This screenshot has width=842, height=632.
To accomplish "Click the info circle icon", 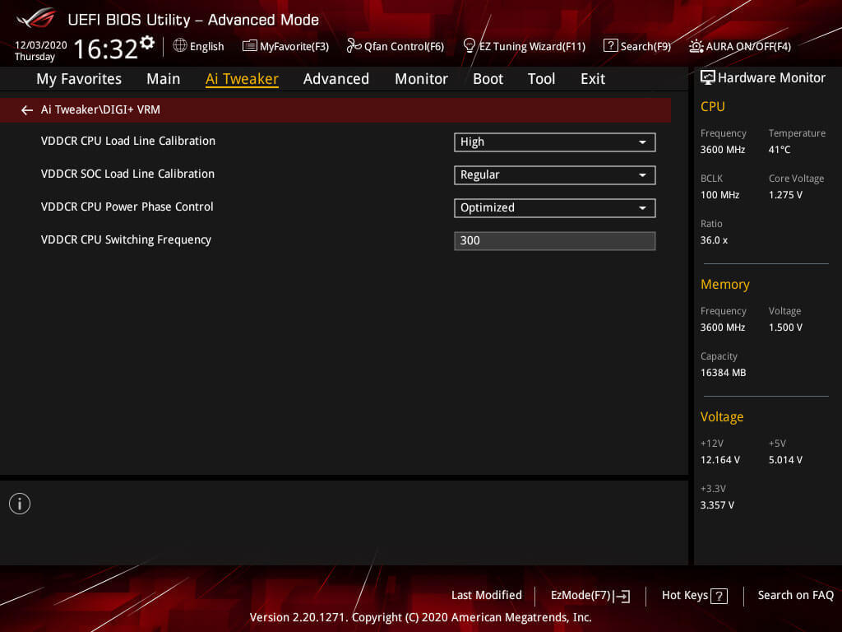I will [20, 504].
